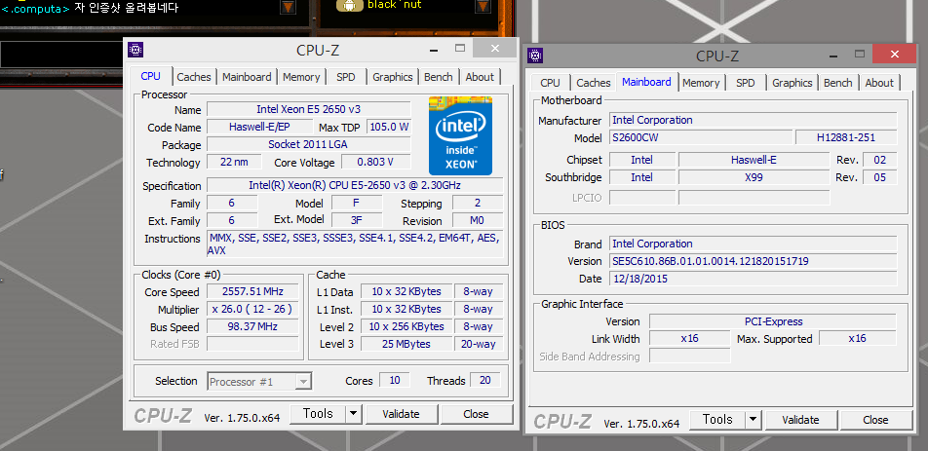928x451 pixels.
Task: Click Validate button in left CPU-Z window
Action: coord(402,414)
